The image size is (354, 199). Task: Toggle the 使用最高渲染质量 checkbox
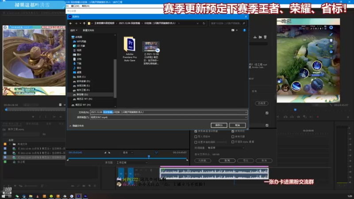coord(196,131)
